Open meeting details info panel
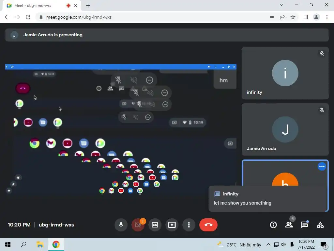This screenshot has width=334, height=251. click(x=273, y=225)
